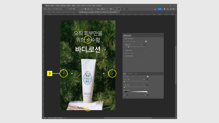Viewport: 219px width, 123px height.
Task: Open the search magnifier icon
Action: pos(168,9)
